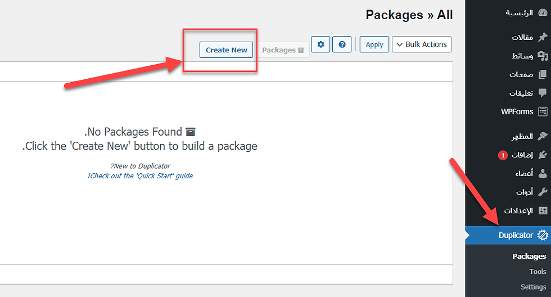Select Packages submenu item in sidebar
The height and width of the screenshot is (297, 551).
click(x=529, y=256)
